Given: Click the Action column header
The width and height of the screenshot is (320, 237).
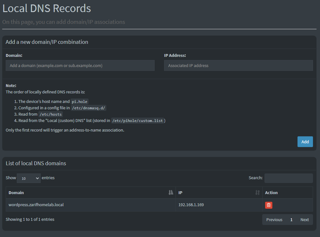Looking at the screenshot, I should 271,193.
